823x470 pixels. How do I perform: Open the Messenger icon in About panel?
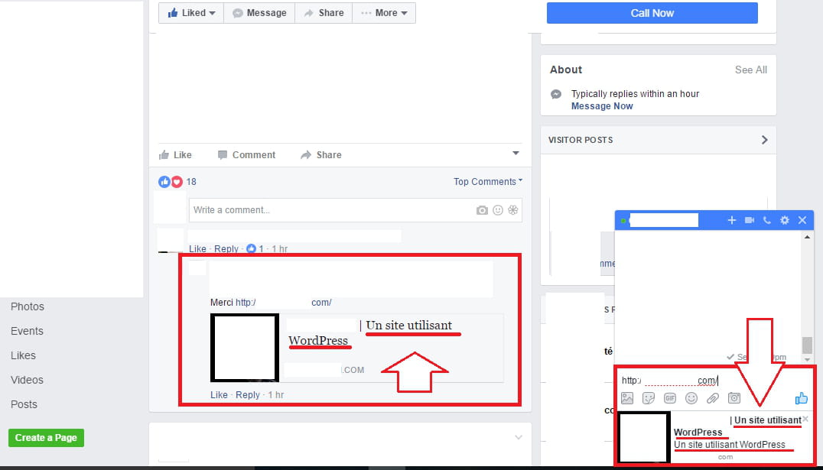556,95
